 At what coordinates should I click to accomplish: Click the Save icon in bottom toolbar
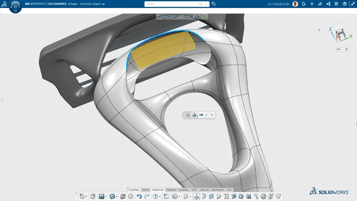tap(102, 196)
